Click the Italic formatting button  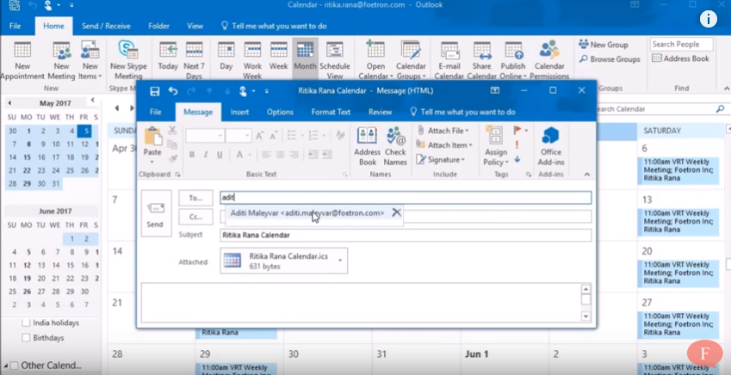tap(205, 155)
